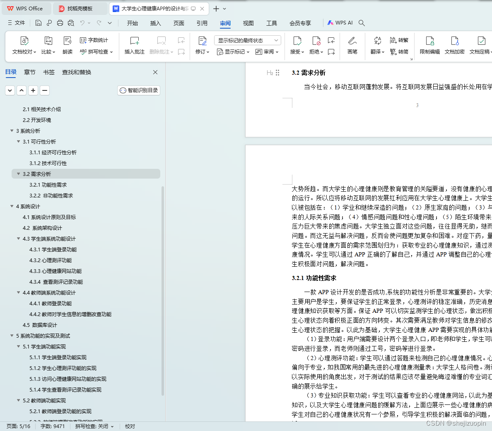Collapse the 4 系统设计 tree node
This screenshot has height=431, width=492.
(x=12, y=206)
